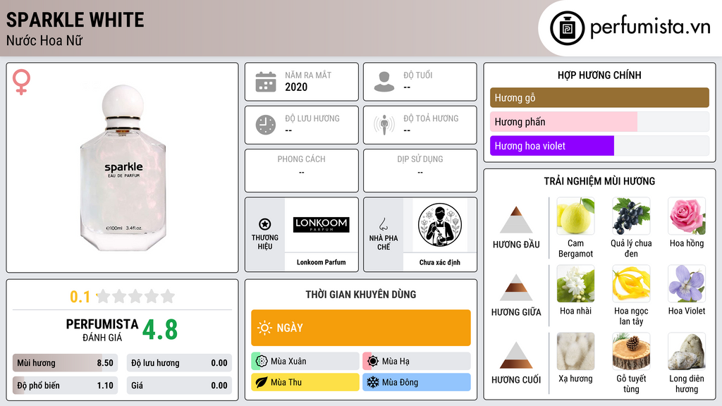722x406 pixels.
Task: Click the Chưa xác định perfumer label
Action: coord(440,262)
